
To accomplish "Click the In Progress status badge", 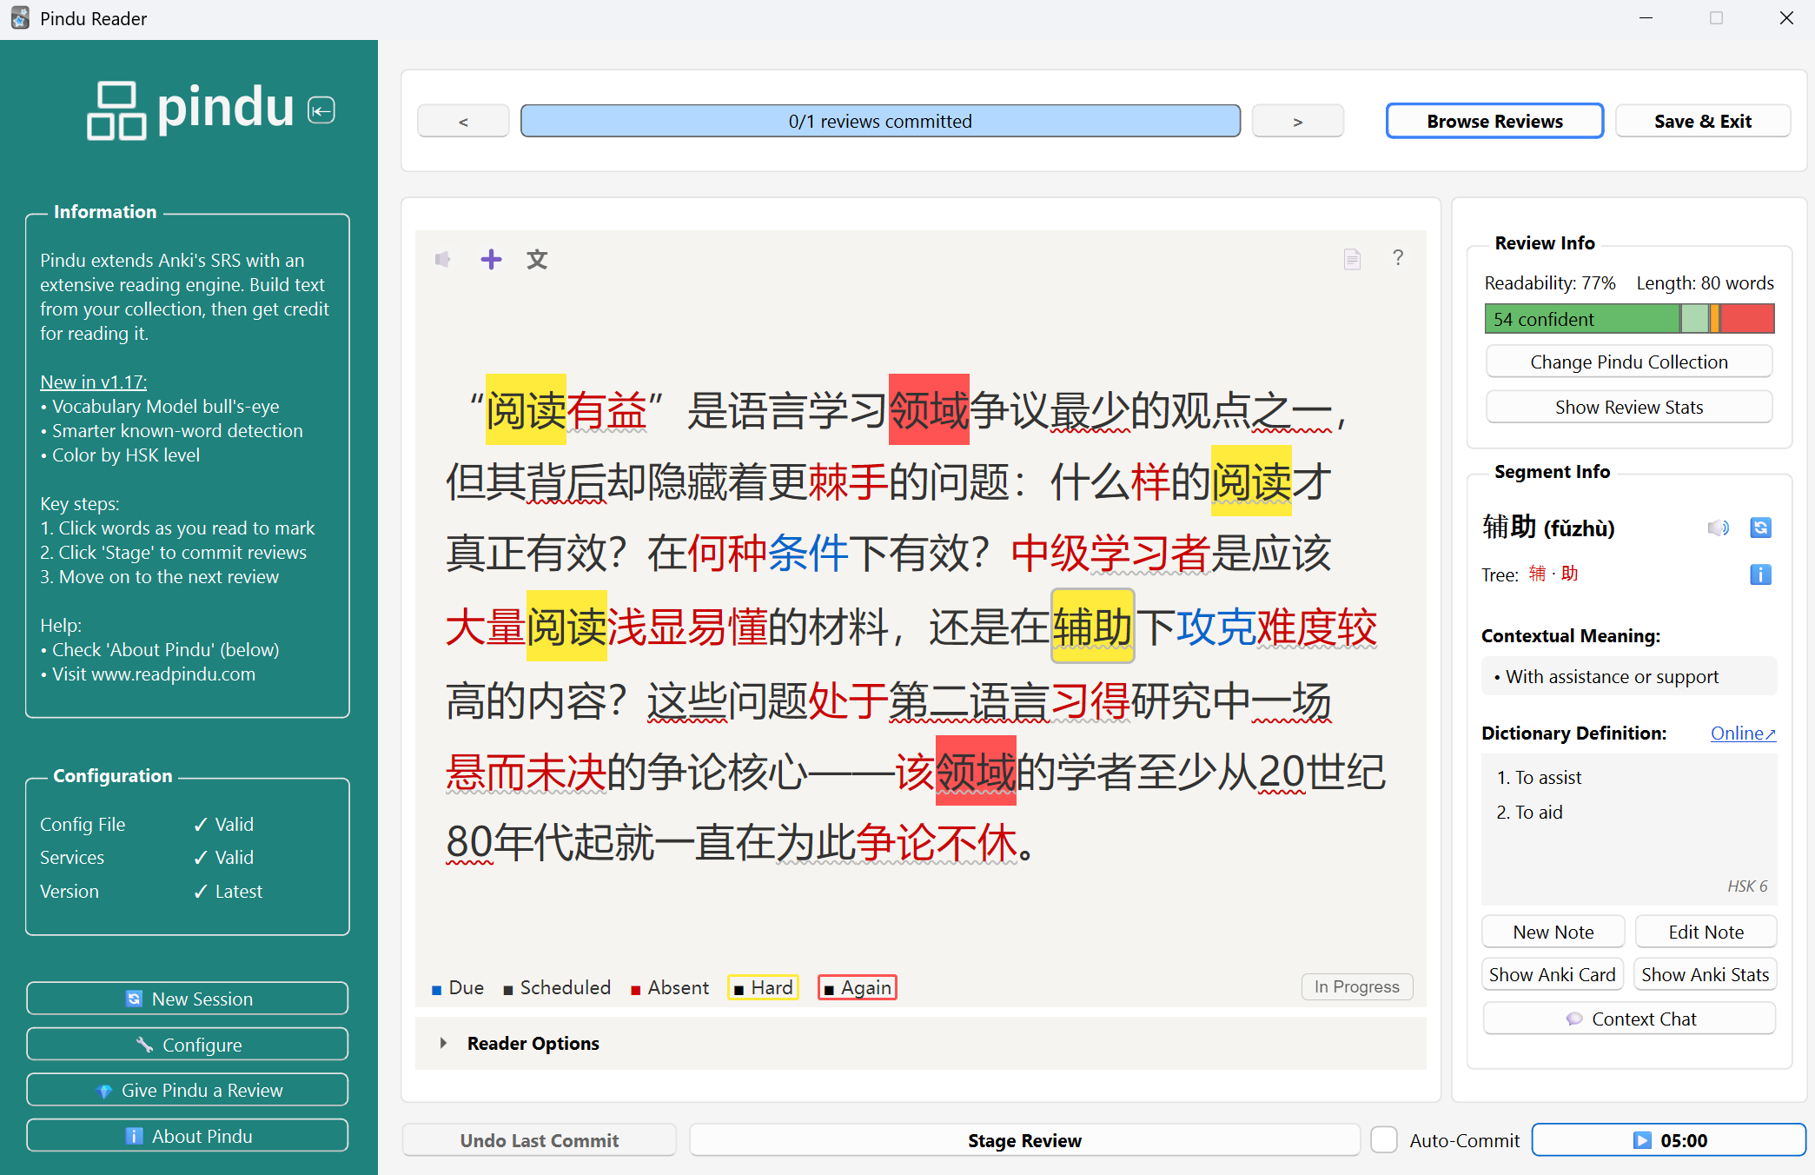I will tap(1356, 987).
